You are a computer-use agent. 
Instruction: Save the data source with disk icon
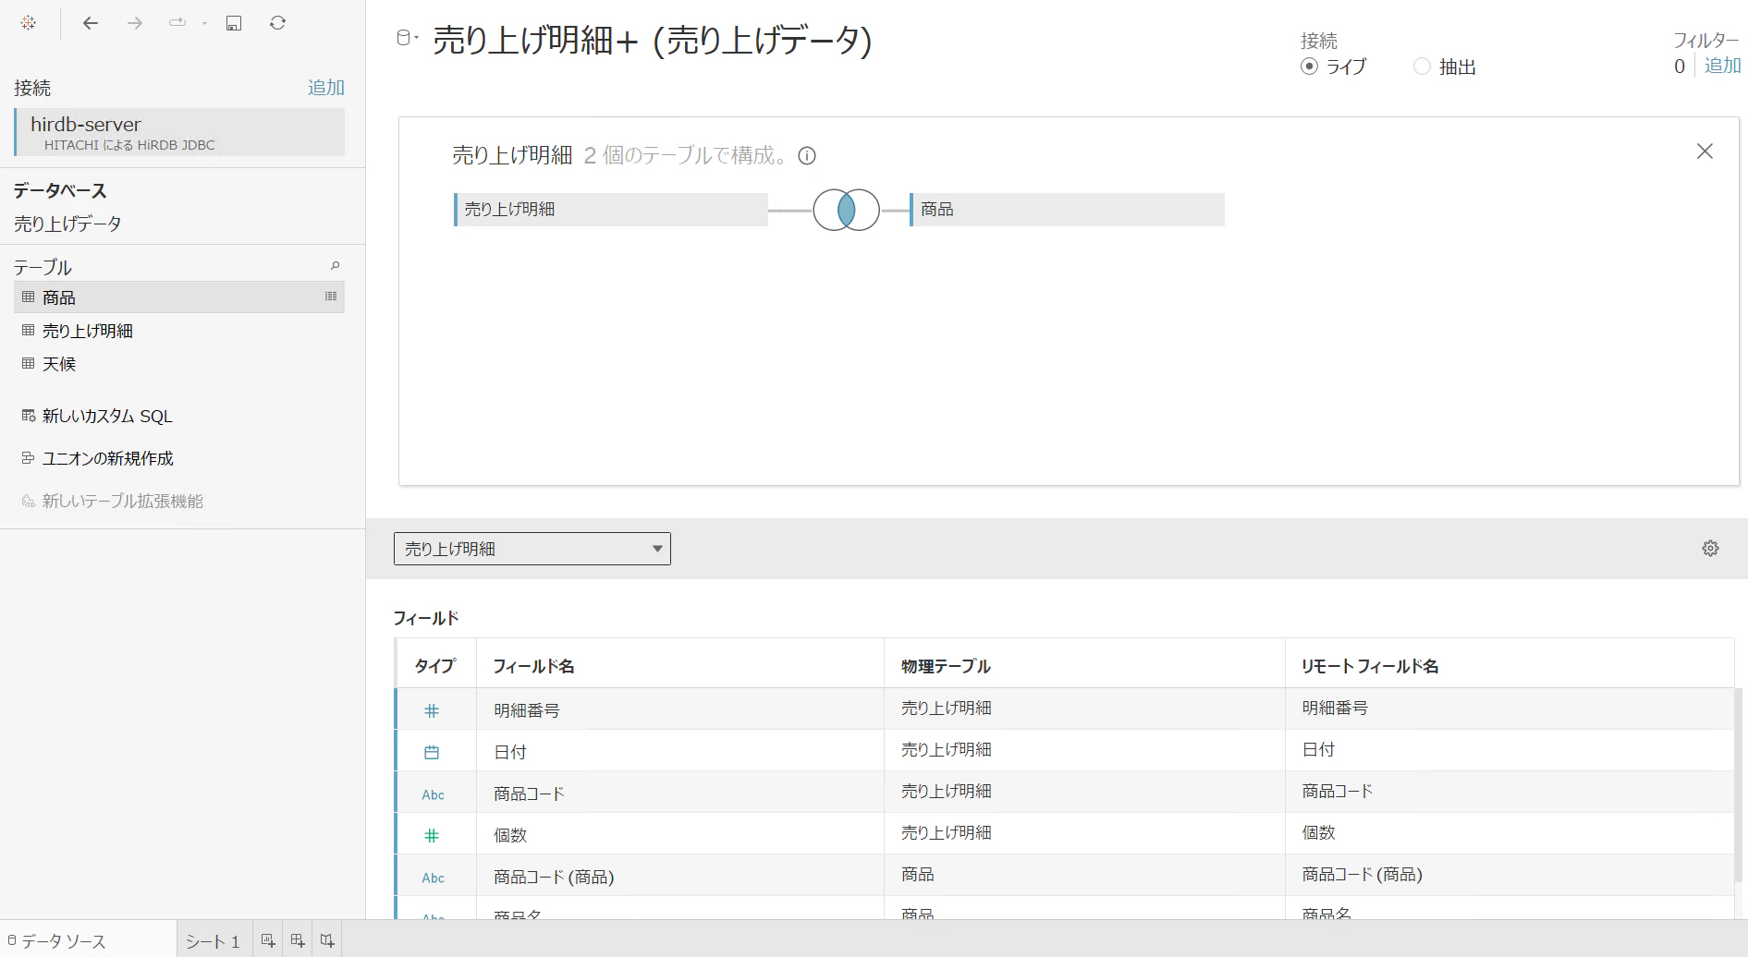[234, 23]
